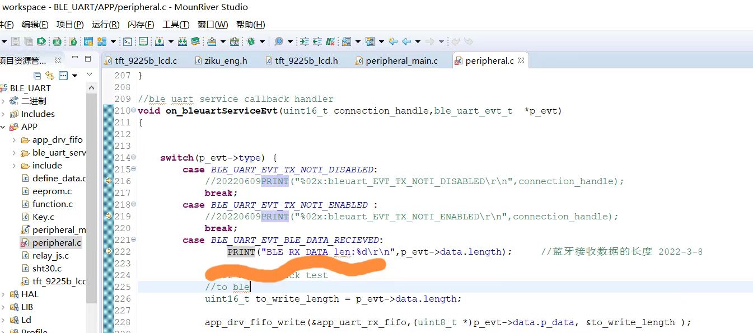This screenshot has height=333, width=753.
Task: Open the 工具(T) menu
Action: pyautogui.click(x=175, y=25)
